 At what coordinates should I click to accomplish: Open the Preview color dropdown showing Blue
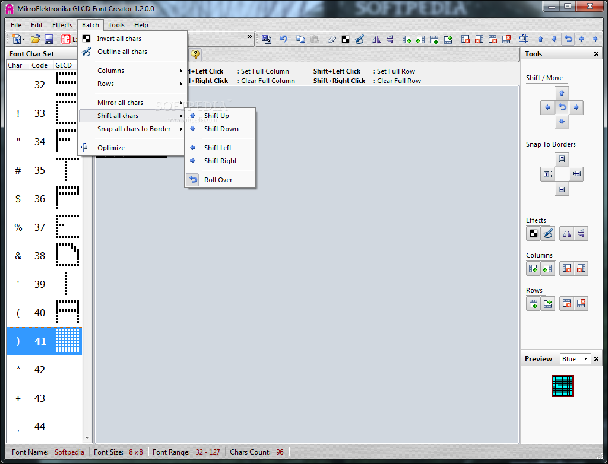575,359
